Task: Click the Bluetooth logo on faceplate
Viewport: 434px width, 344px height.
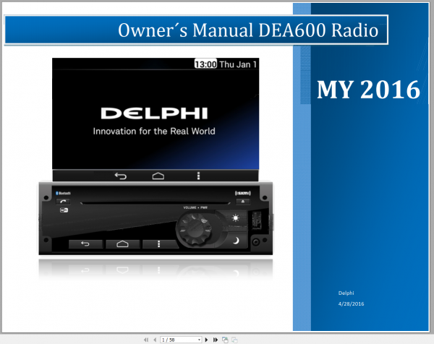Action: (63, 193)
